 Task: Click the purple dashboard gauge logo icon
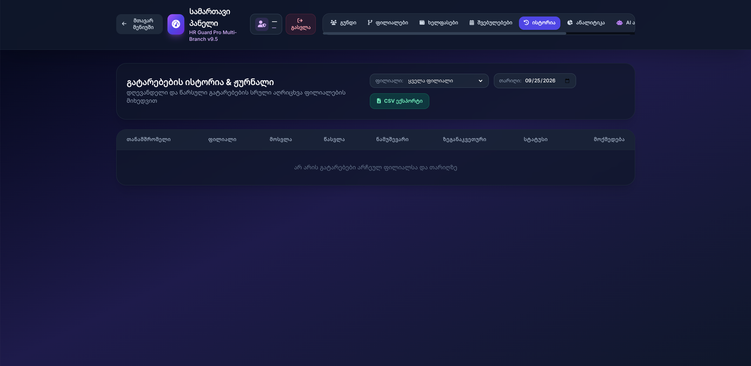176,24
